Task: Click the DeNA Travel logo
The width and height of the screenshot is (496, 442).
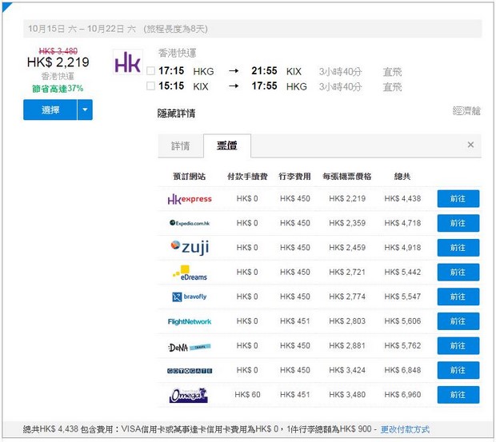Action: click(x=190, y=348)
